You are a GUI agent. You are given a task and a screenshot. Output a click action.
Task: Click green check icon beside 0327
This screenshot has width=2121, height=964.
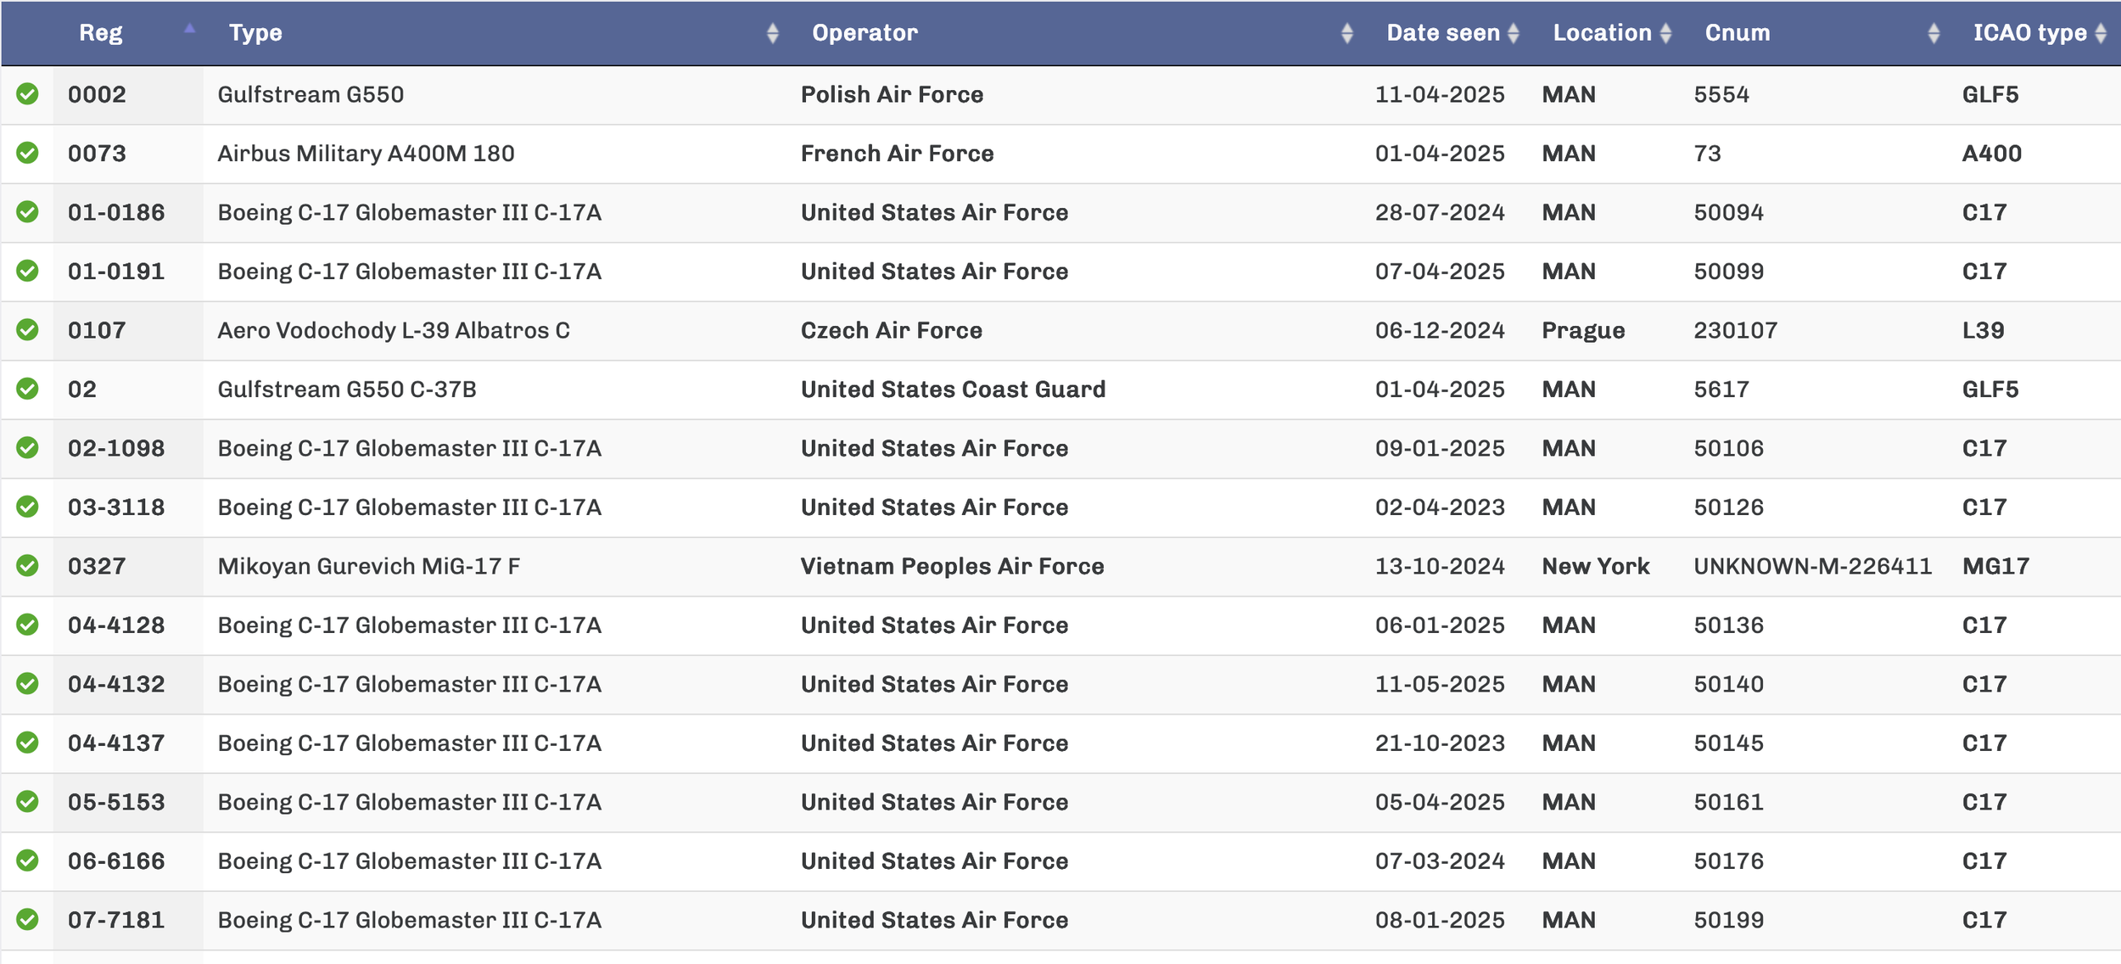[27, 566]
